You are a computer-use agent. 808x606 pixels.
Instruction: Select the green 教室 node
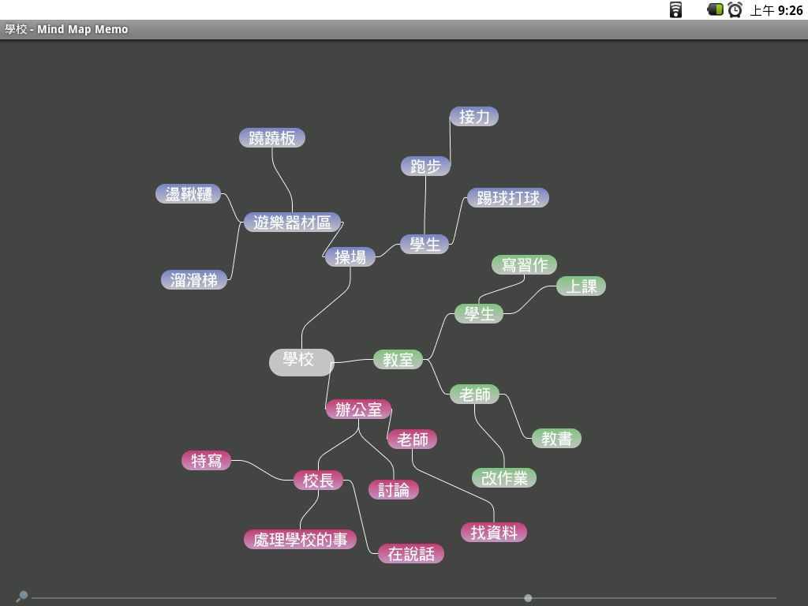[x=398, y=360]
